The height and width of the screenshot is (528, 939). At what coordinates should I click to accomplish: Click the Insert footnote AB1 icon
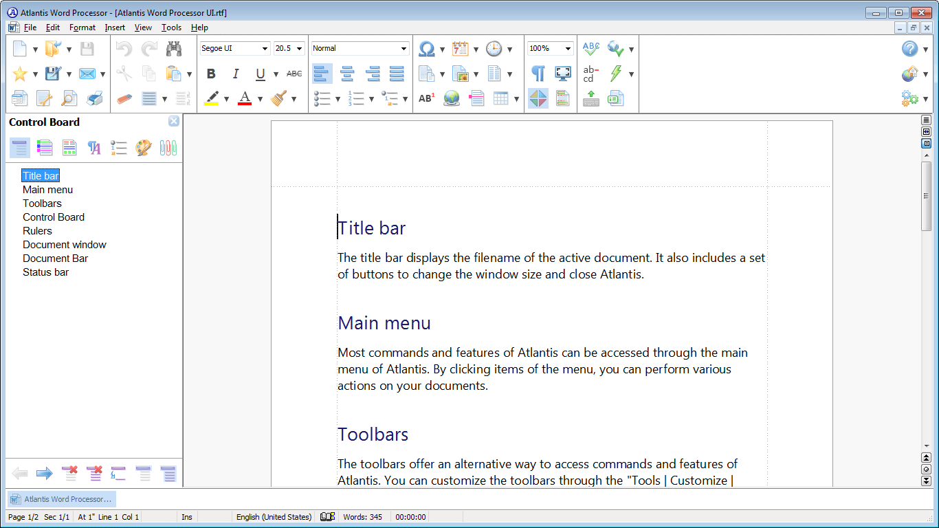coord(427,98)
